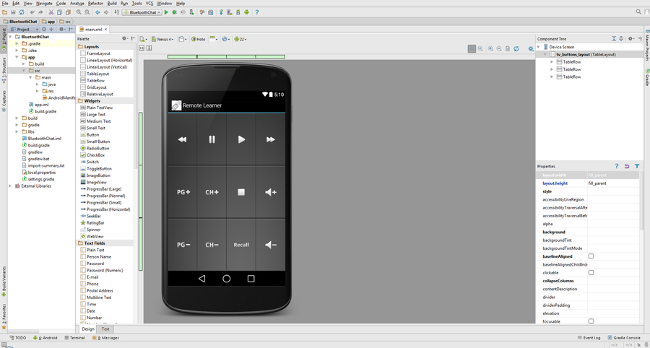The width and height of the screenshot is (650, 348).
Task: Expand the .gradle folder in project tree
Action: pos(17,43)
